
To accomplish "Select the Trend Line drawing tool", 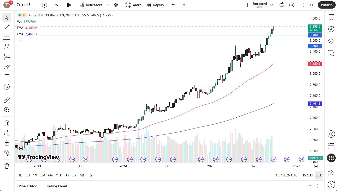I will (x=7, y=27).
